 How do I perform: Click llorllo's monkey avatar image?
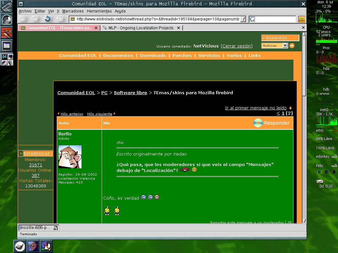pyautogui.click(x=70, y=157)
